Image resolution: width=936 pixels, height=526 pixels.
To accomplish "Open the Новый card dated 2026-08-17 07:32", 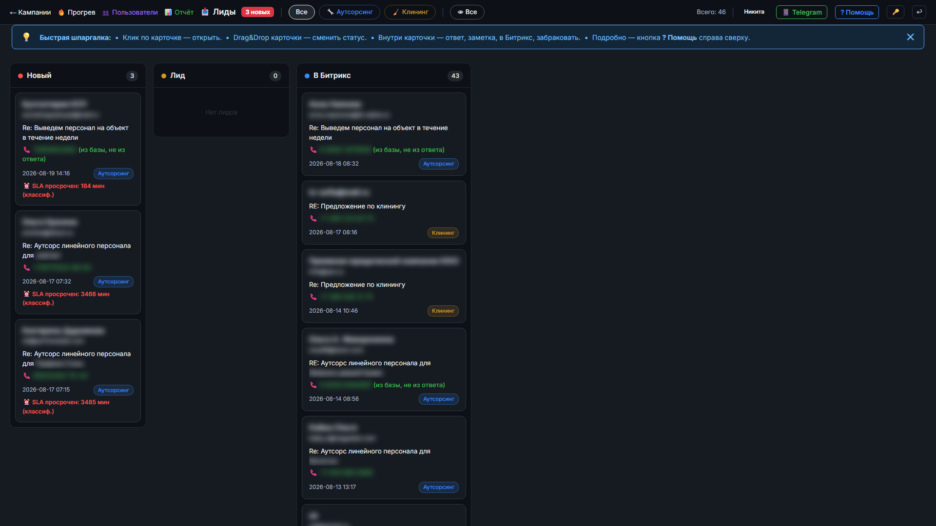I will (x=78, y=263).
